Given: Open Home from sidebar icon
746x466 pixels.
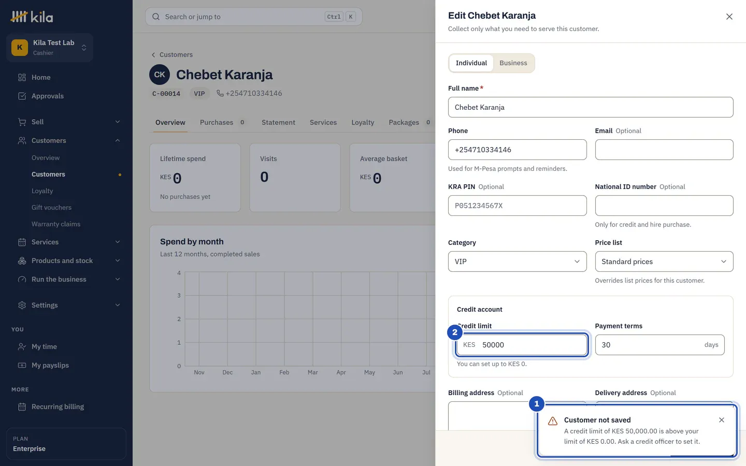Looking at the screenshot, I should tap(22, 77).
